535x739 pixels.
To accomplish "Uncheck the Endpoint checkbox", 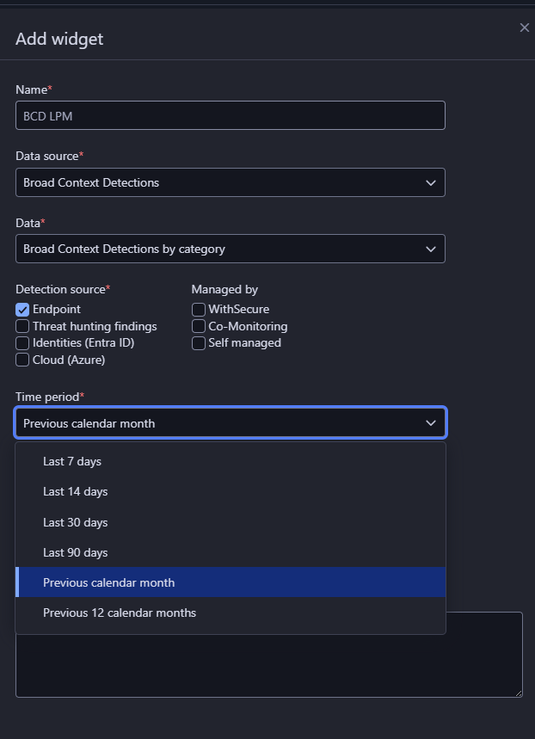I will (22, 310).
